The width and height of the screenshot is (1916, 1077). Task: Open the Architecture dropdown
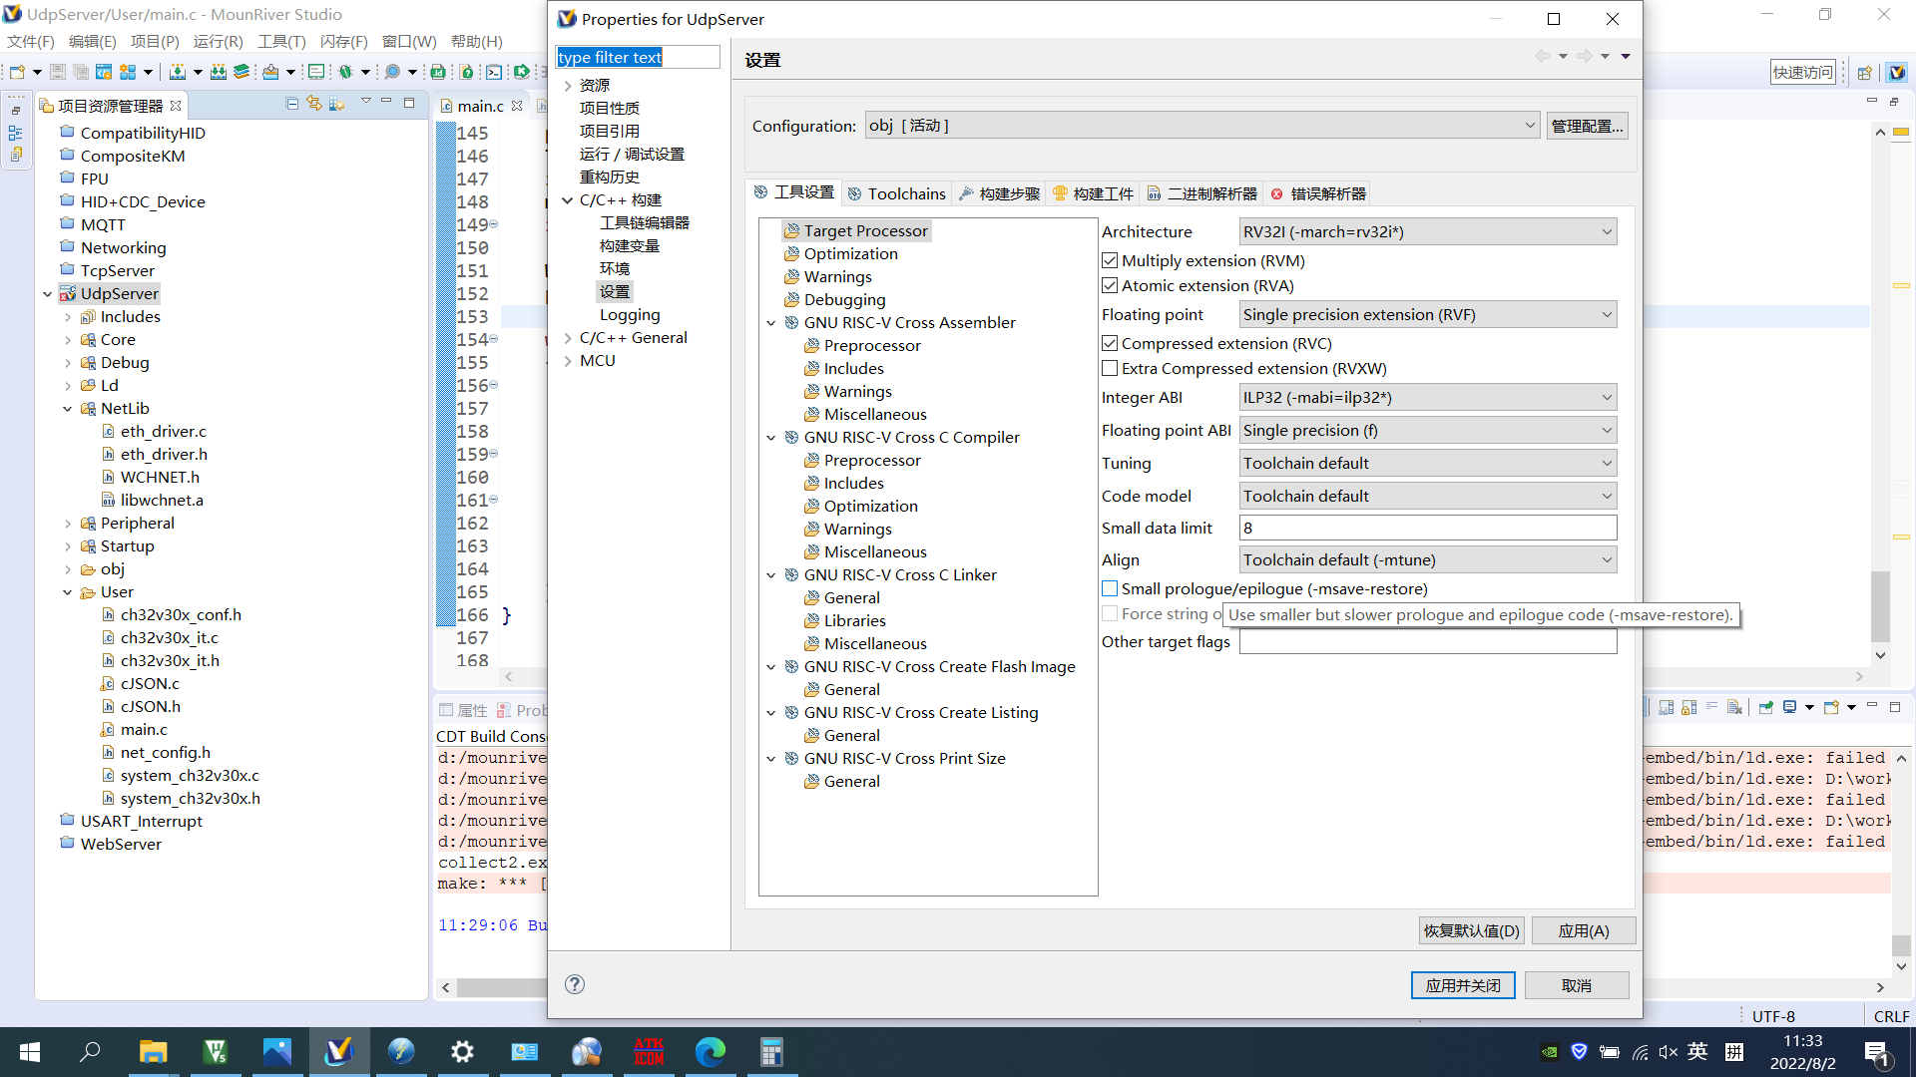tap(1428, 231)
